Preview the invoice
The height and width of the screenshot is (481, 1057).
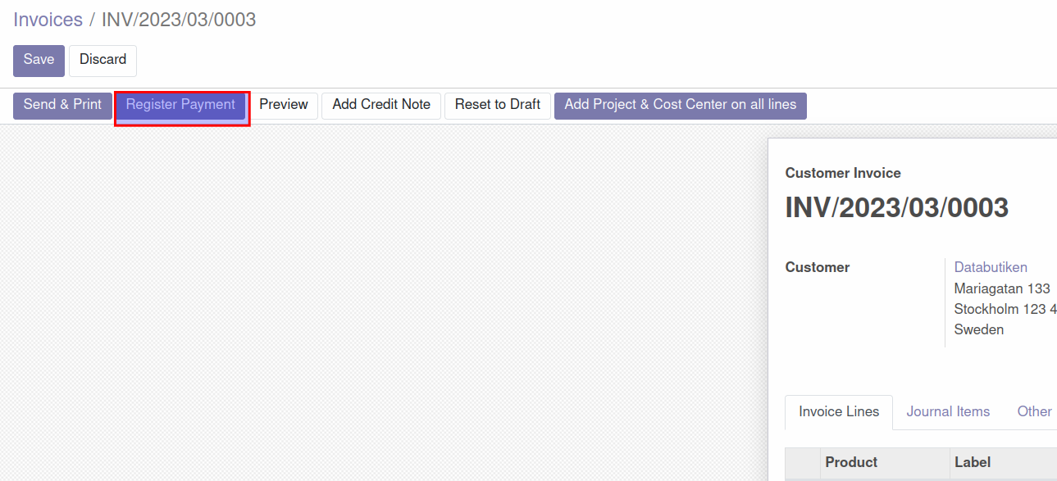pos(284,106)
